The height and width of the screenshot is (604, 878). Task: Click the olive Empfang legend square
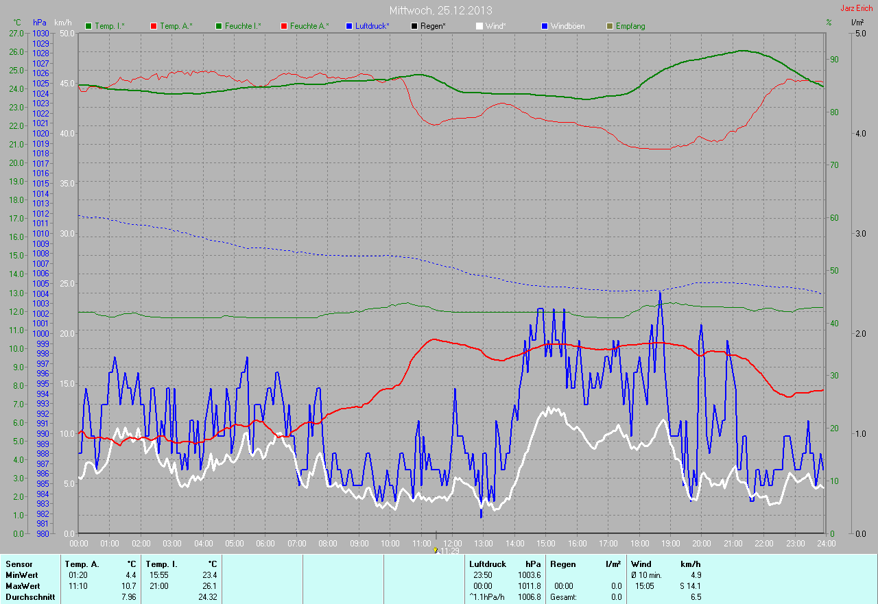609,26
